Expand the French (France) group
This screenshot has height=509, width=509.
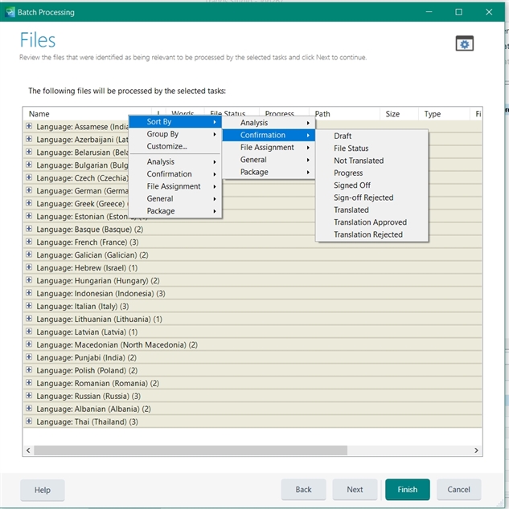pos(29,242)
